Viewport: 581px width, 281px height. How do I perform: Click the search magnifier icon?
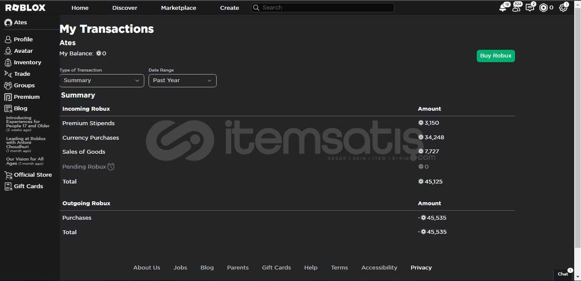tap(256, 8)
